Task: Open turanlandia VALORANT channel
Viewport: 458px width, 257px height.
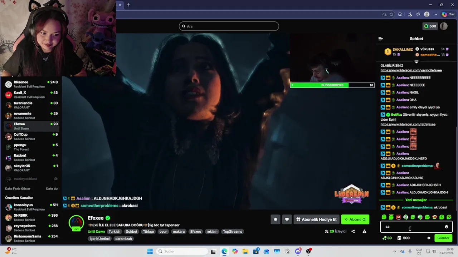Action: tap(31, 105)
